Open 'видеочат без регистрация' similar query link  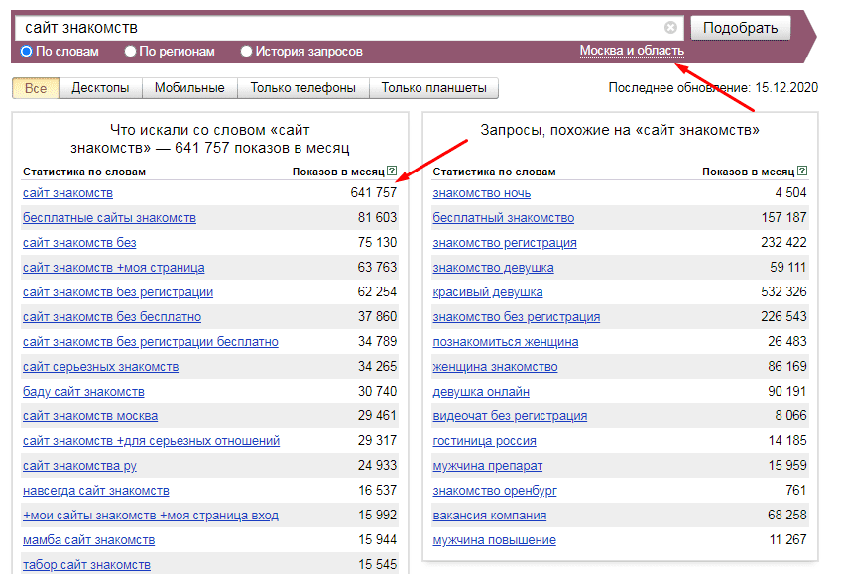510,416
